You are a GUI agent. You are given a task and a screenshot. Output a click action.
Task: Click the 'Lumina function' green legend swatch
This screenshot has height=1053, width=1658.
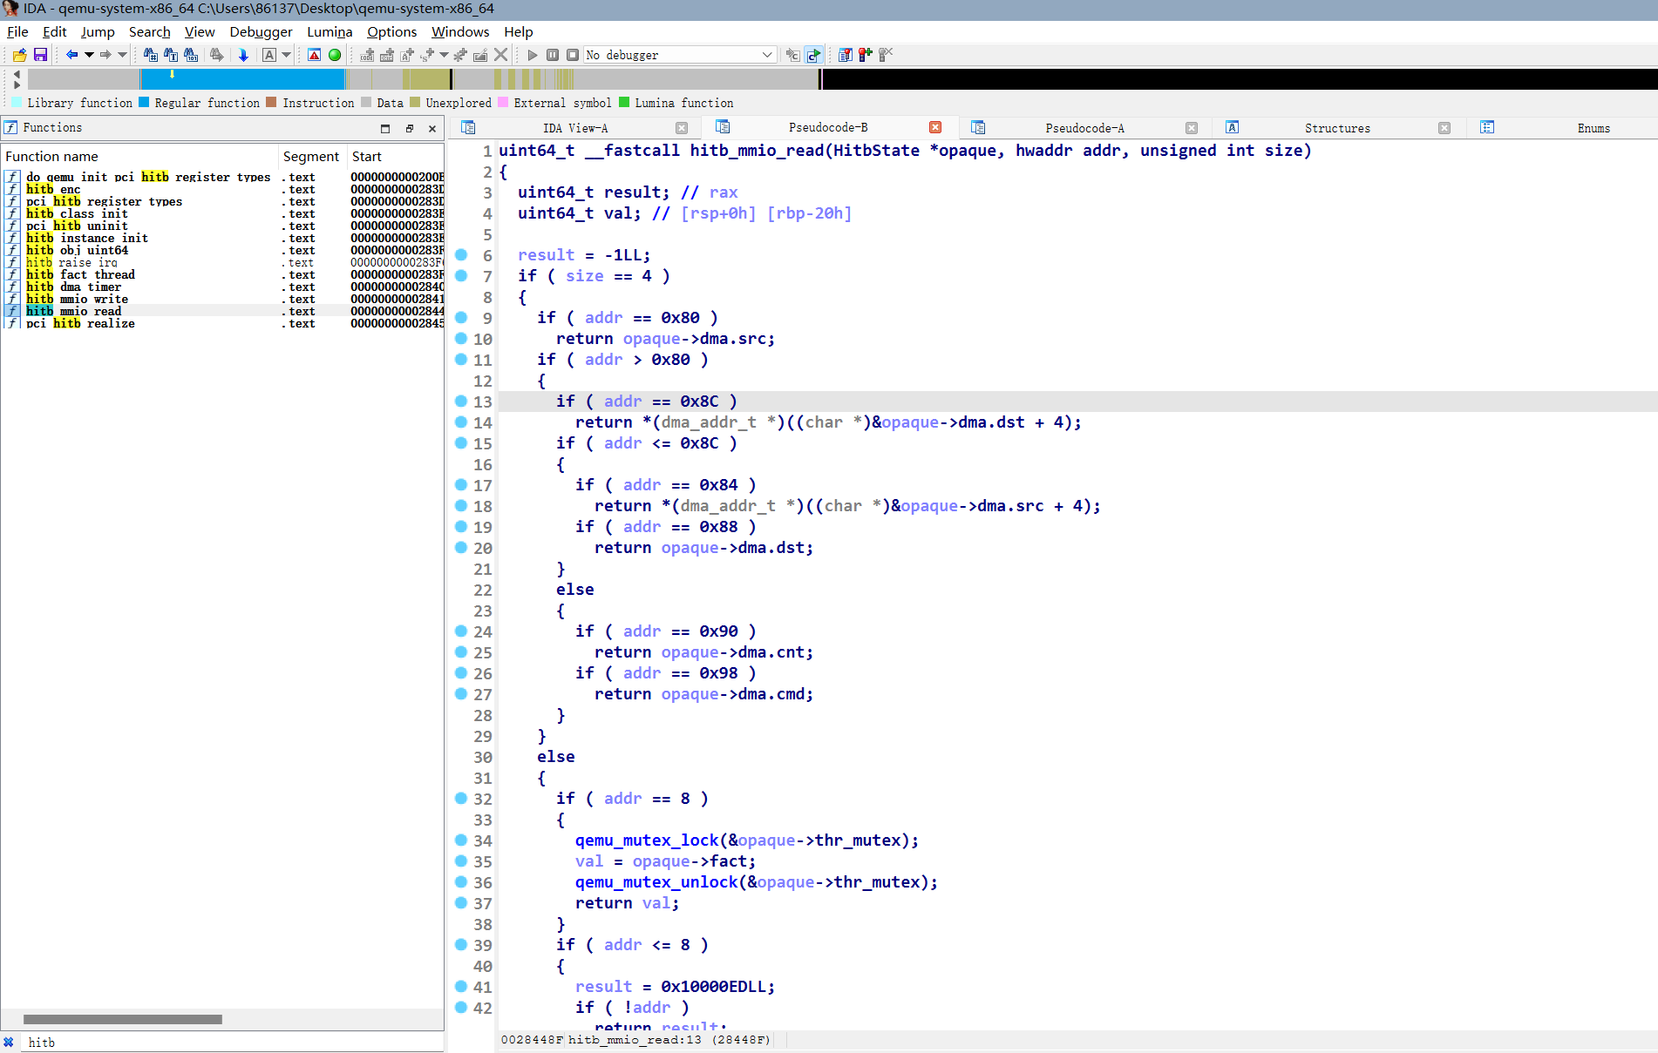point(624,103)
